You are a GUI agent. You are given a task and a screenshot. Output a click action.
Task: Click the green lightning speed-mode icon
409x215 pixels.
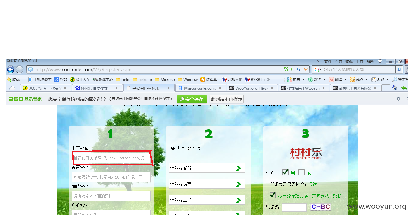point(292,69)
